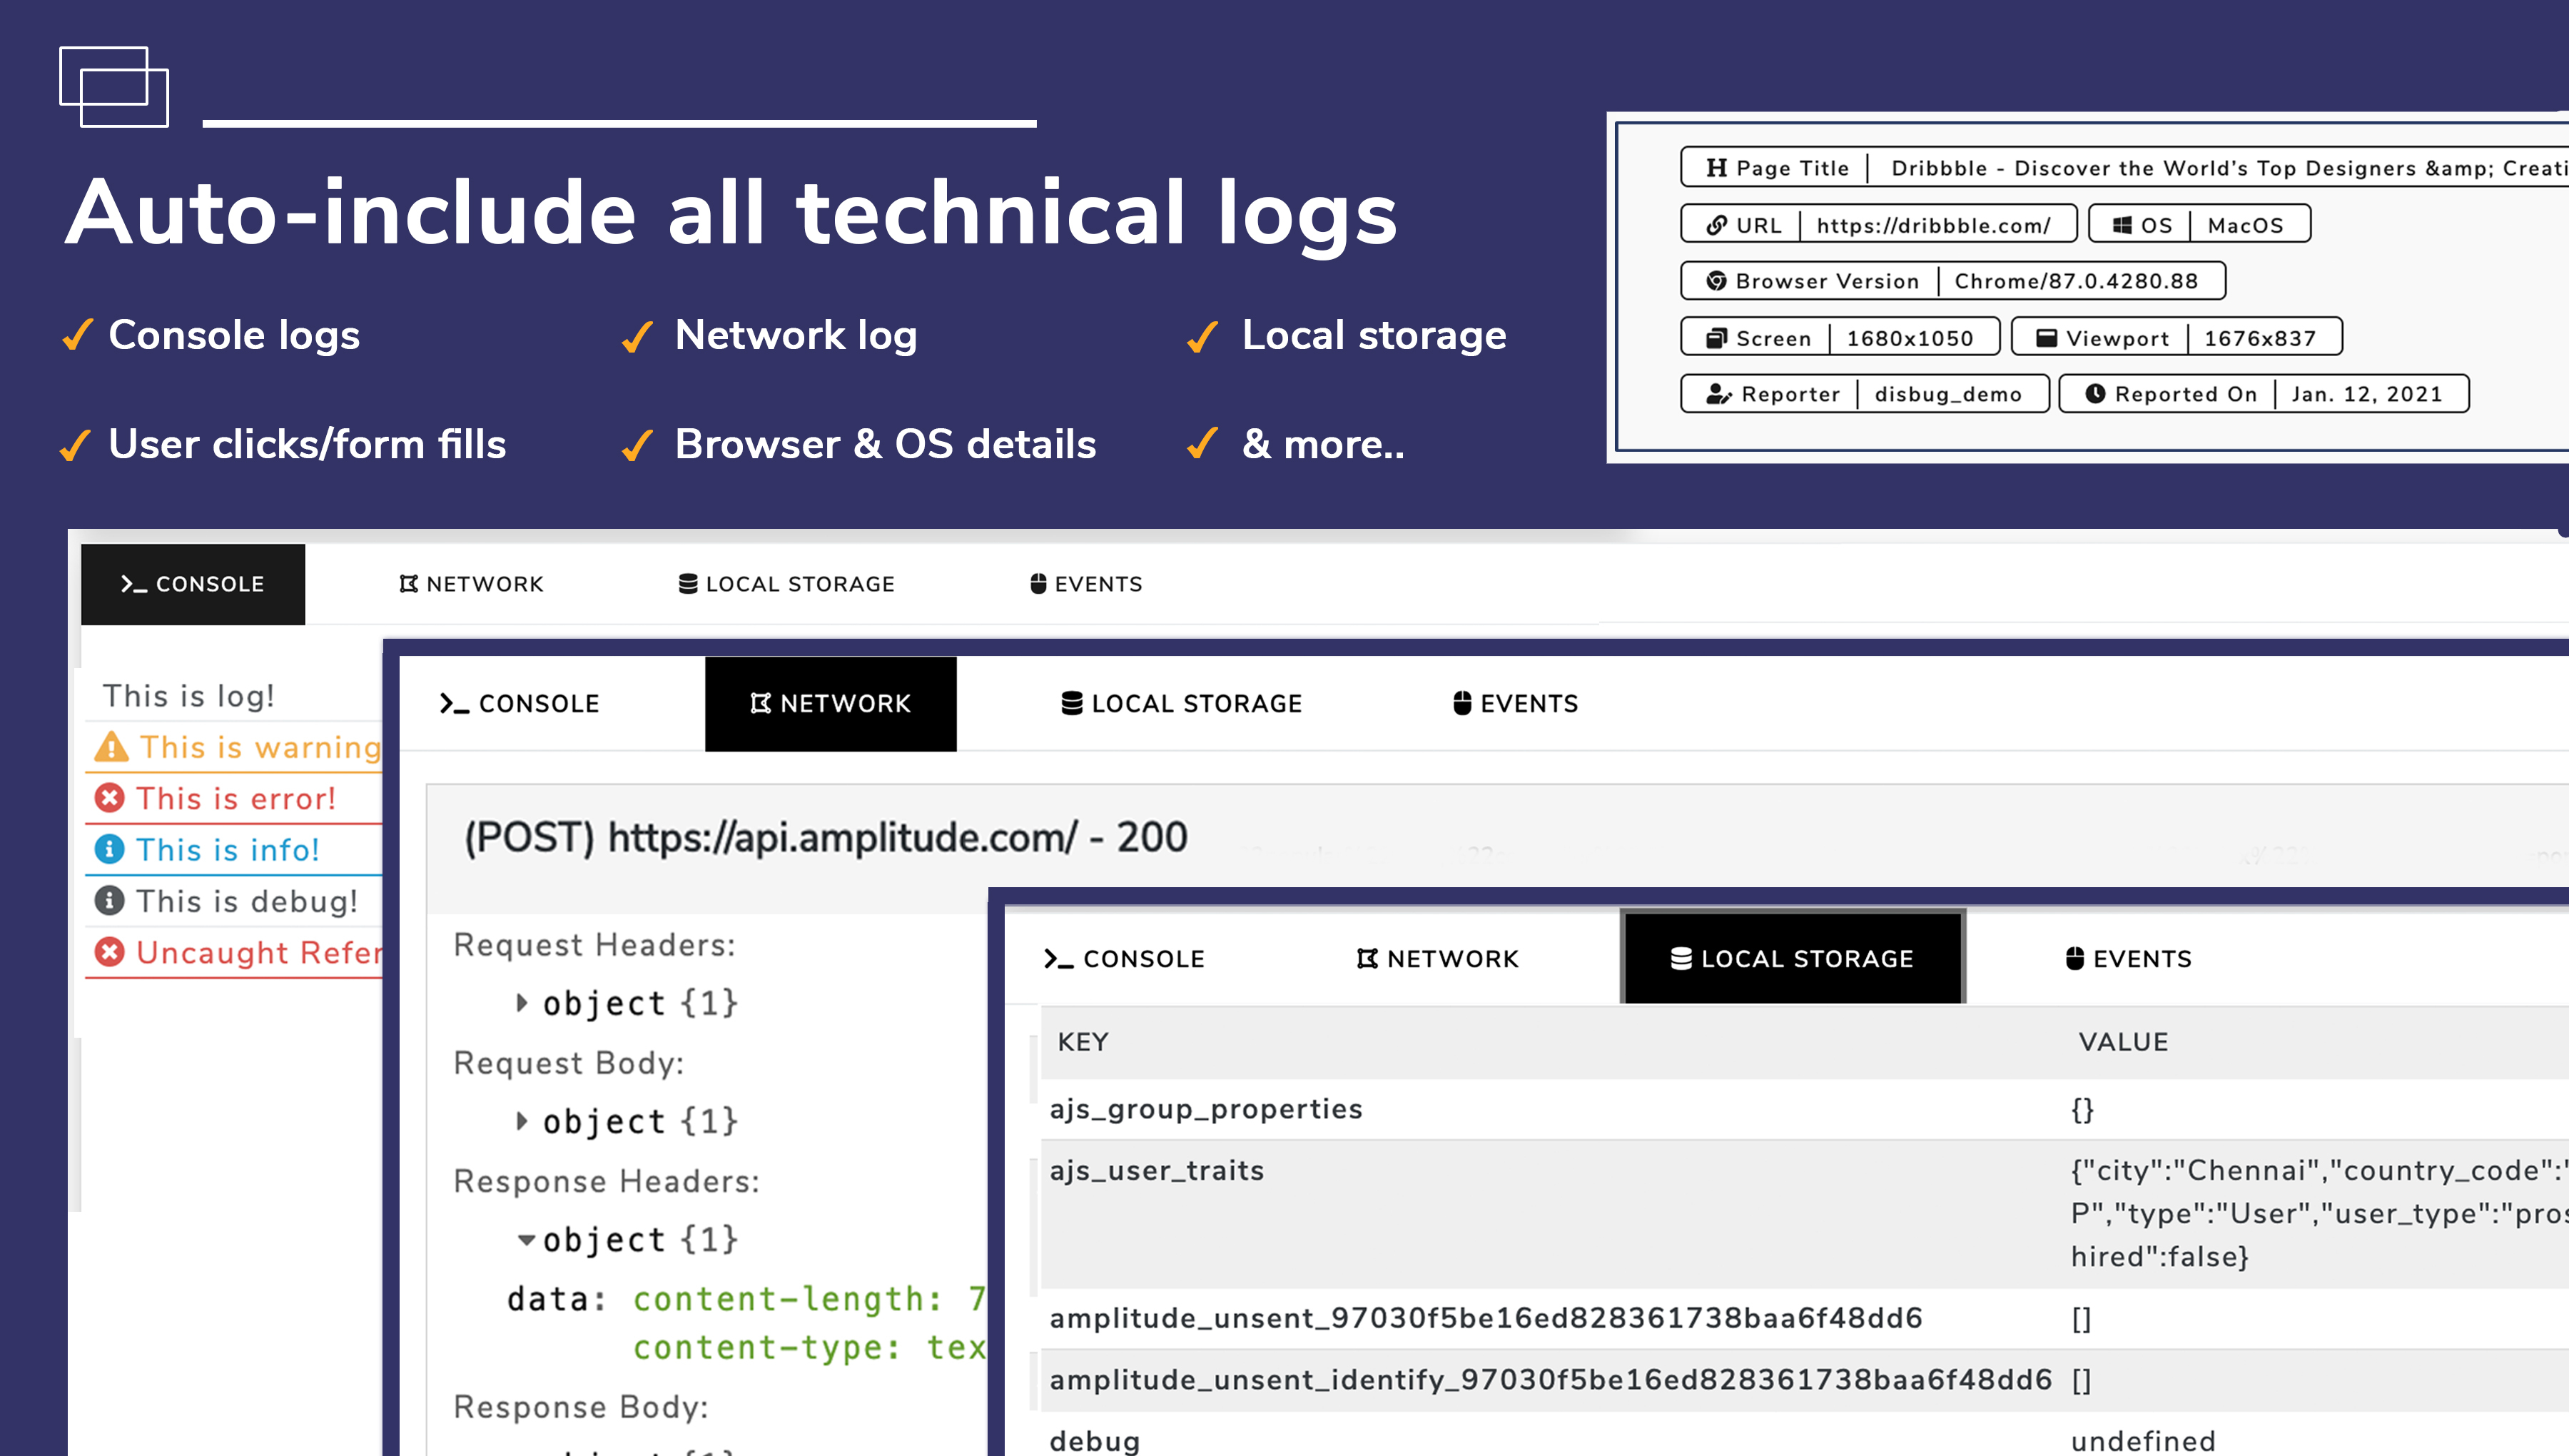Click the Uncaught Reference error icon
The image size is (2569, 1456).
point(110,951)
